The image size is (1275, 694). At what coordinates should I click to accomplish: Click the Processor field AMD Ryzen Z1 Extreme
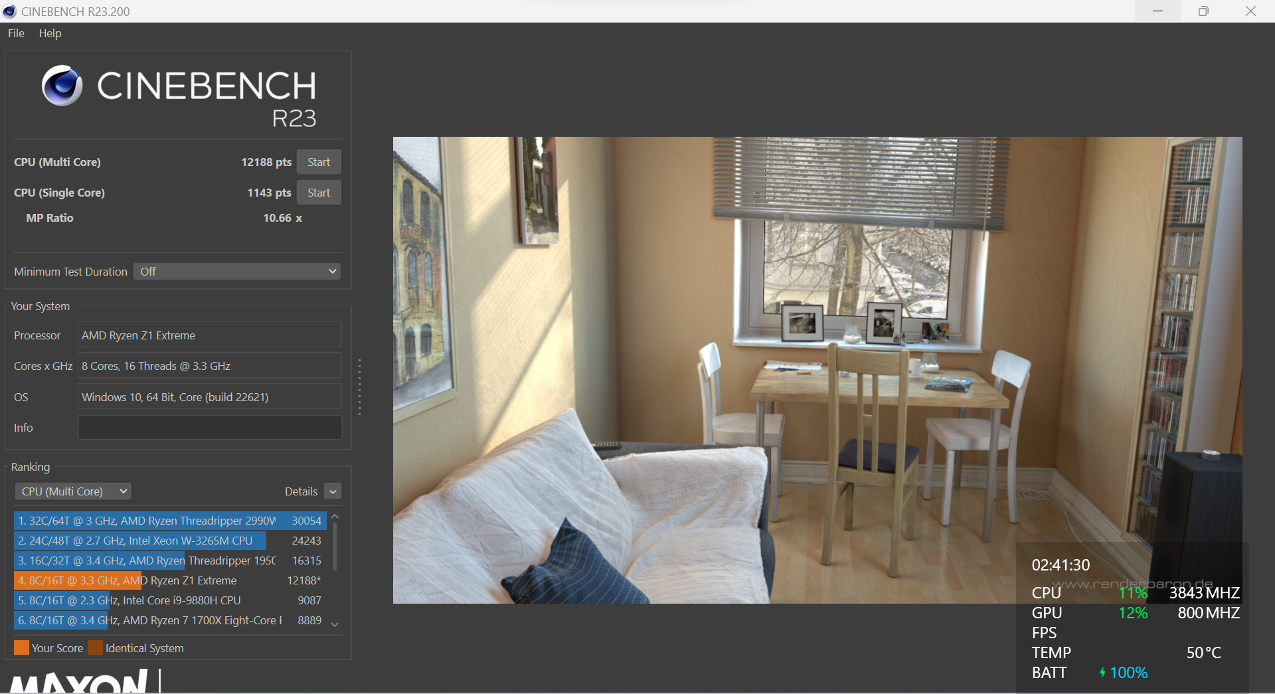point(210,335)
